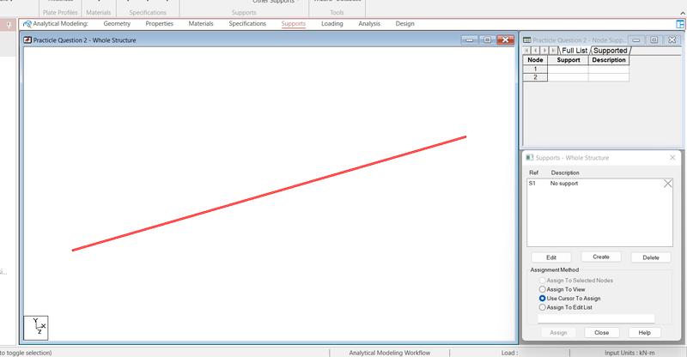Click the edit list input field
Viewport: 687px width, 357px height.
[596, 319]
